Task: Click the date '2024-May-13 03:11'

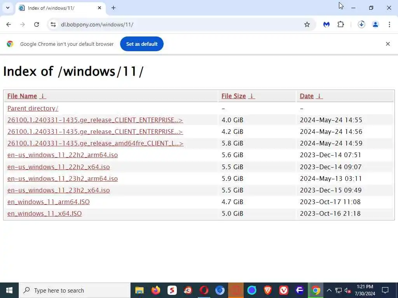Action: [x=330, y=178]
